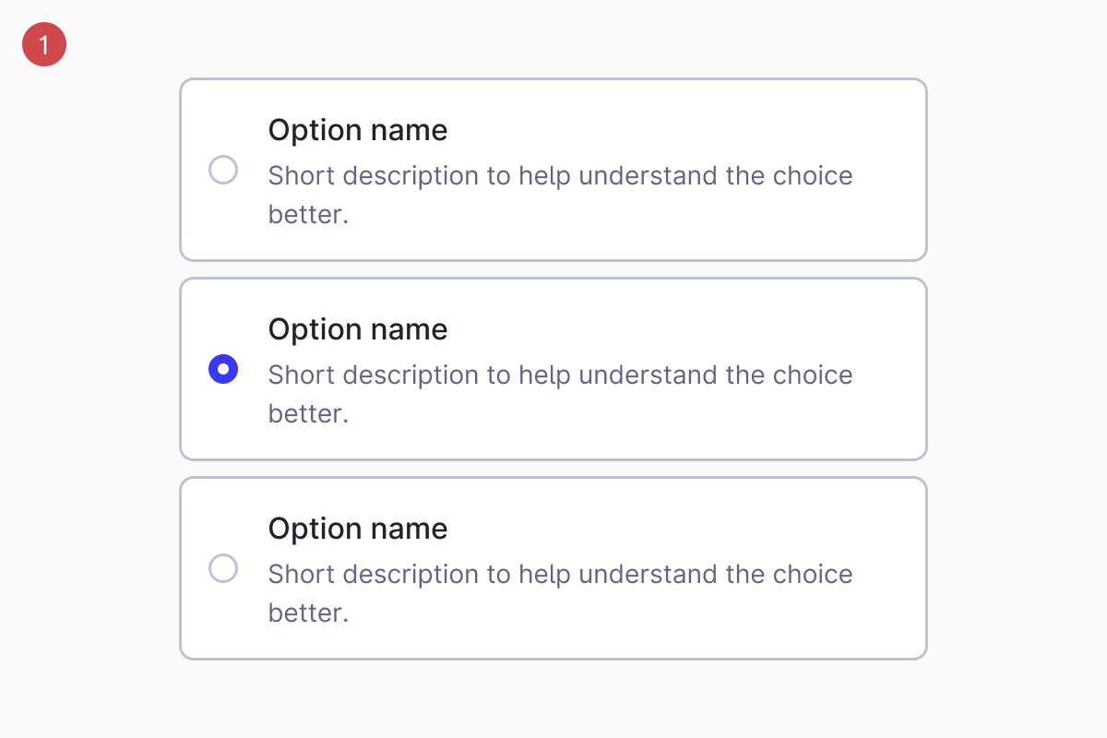Click the red numbered badge showing 1
Viewport: 1107px width, 738px height.
click(x=43, y=43)
